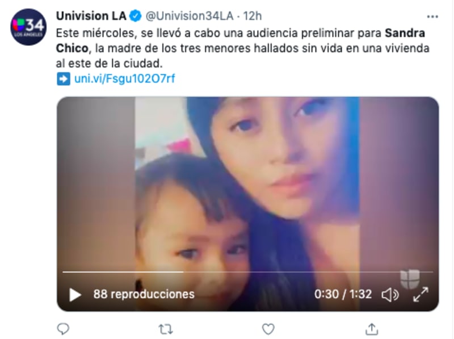Click the Univision LA account name
The height and width of the screenshot is (339, 454).
(x=91, y=16)
